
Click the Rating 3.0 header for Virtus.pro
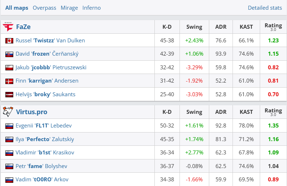273,112
